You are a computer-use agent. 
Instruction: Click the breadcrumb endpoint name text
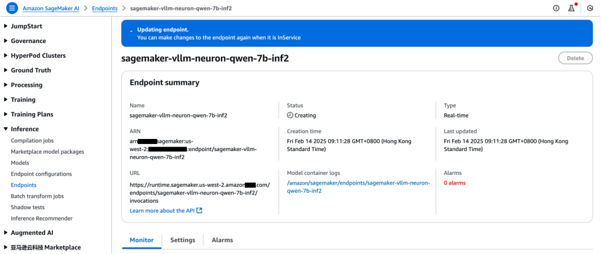point(181,8)
